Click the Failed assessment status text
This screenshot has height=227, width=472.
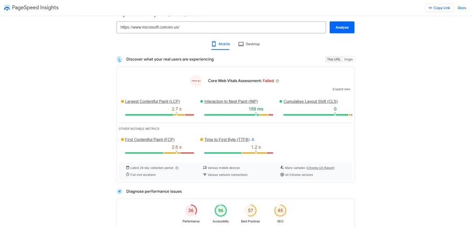[x=268, y=81]
